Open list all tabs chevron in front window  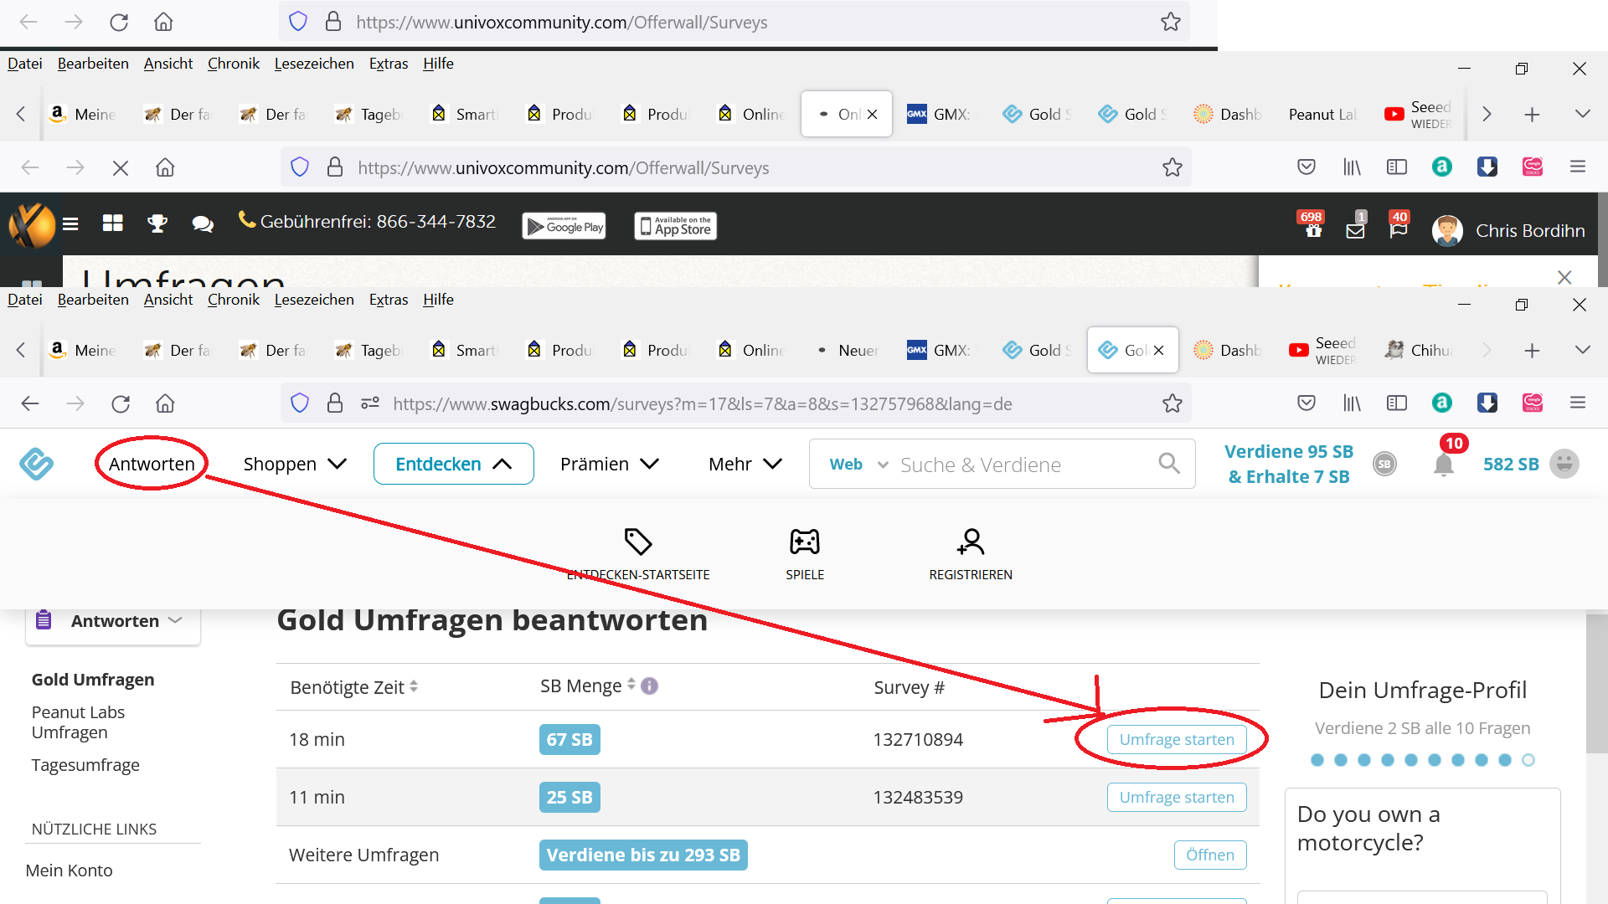[x=1582, y=350]
